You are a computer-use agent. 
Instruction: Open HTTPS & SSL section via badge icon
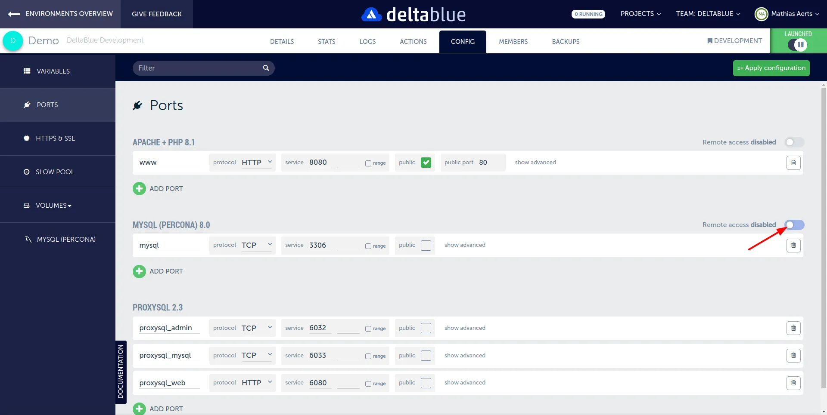[x=26, y=138]
